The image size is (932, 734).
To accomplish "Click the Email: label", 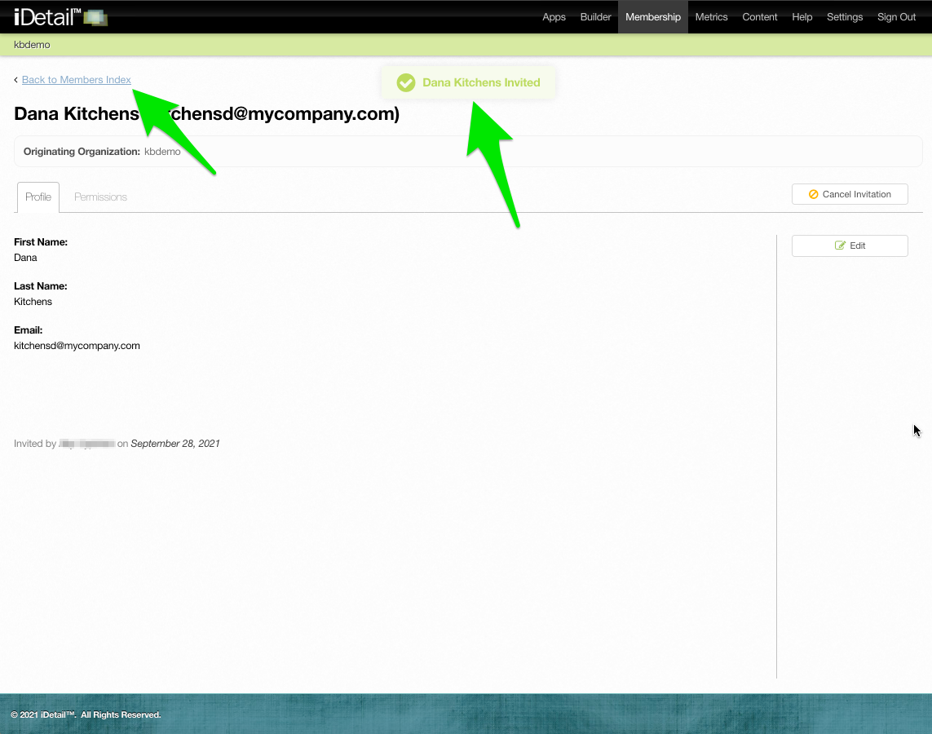I will (28, 329).
